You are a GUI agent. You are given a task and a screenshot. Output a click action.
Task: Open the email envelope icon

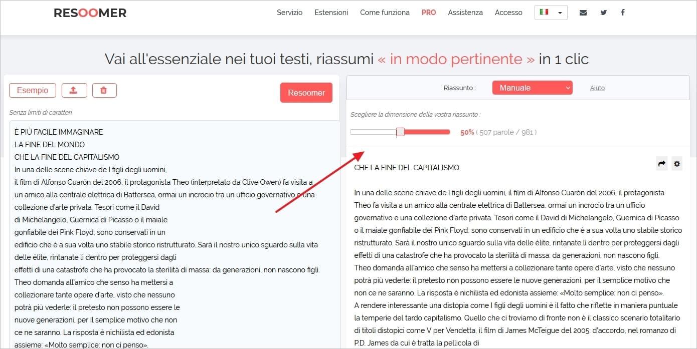583,13
